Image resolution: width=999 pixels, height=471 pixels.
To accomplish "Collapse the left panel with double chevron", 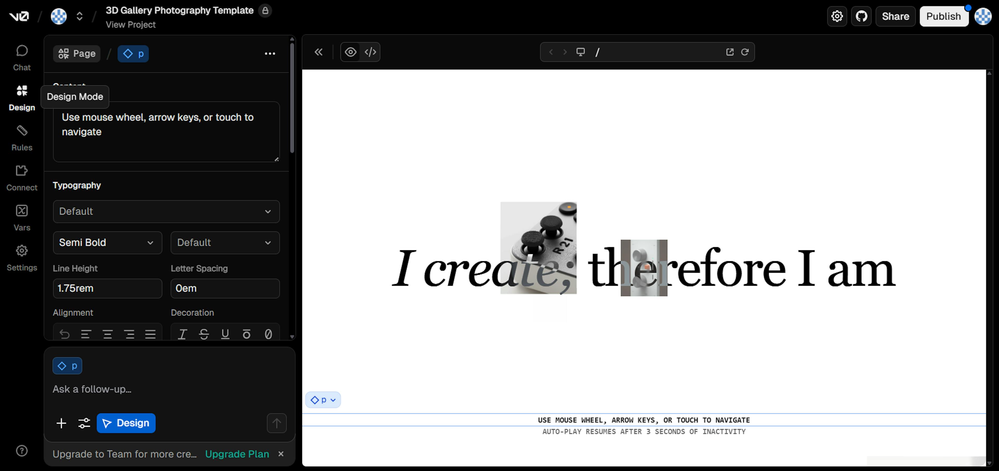I will [318, 52].
